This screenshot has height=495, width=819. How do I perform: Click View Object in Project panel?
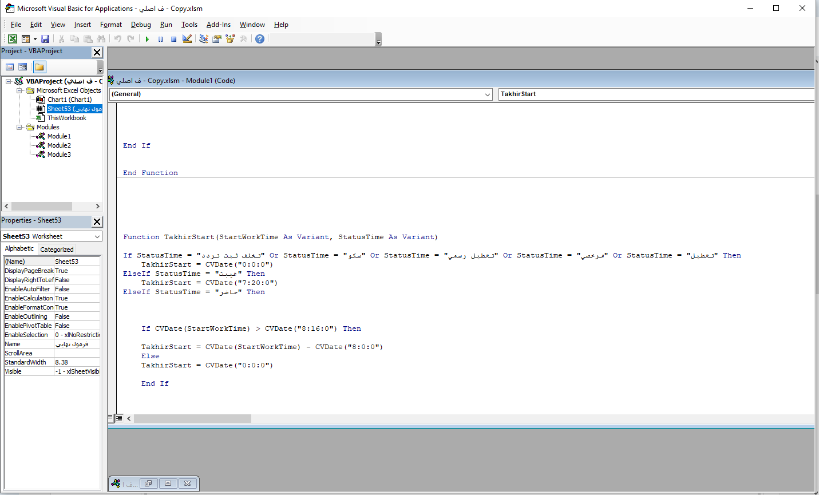coord(22,67)
